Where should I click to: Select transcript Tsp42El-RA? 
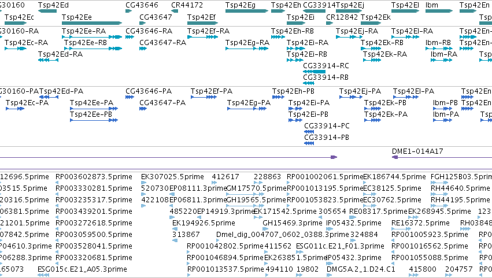pyautogui.click(x=412, y=31)
